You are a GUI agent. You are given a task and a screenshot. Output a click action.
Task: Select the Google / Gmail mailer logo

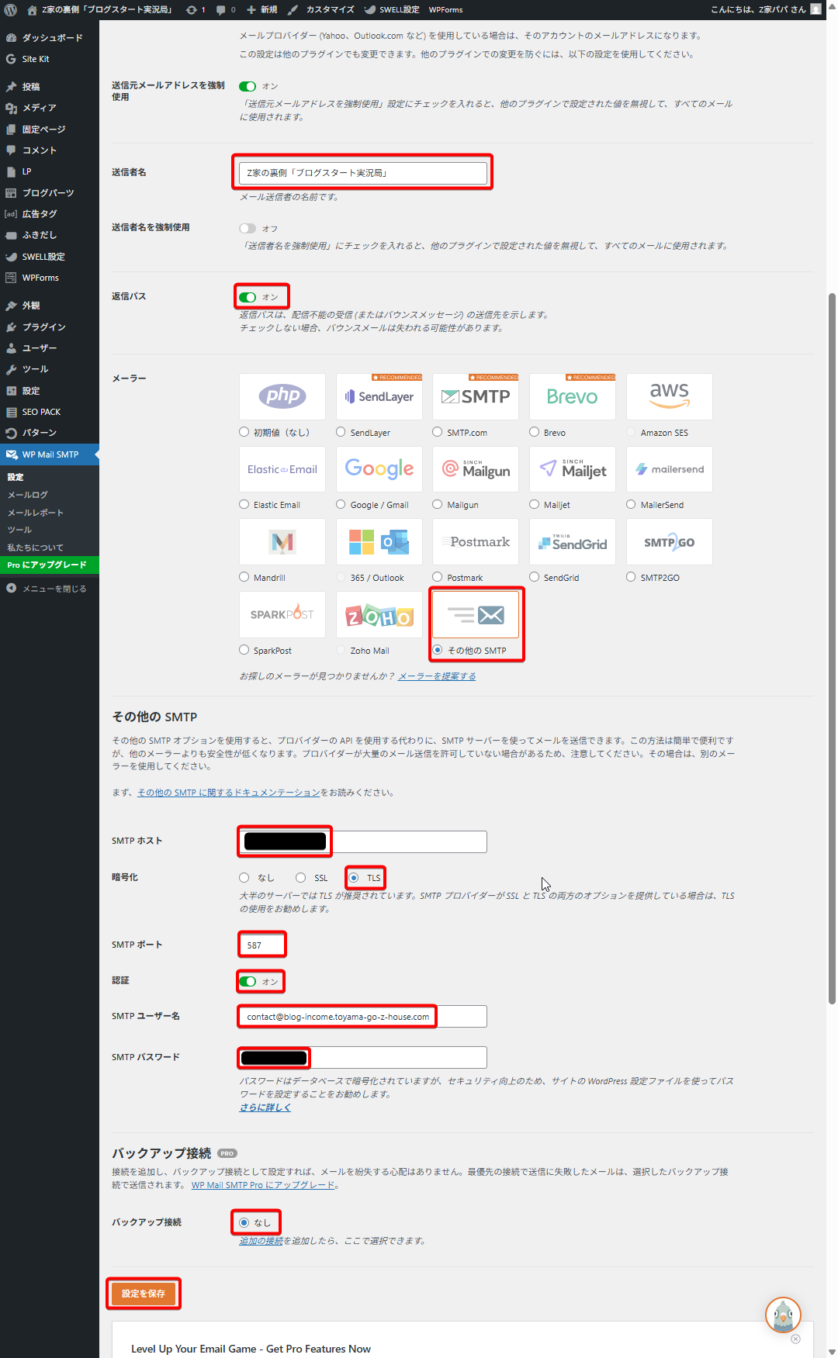point(379,469)
